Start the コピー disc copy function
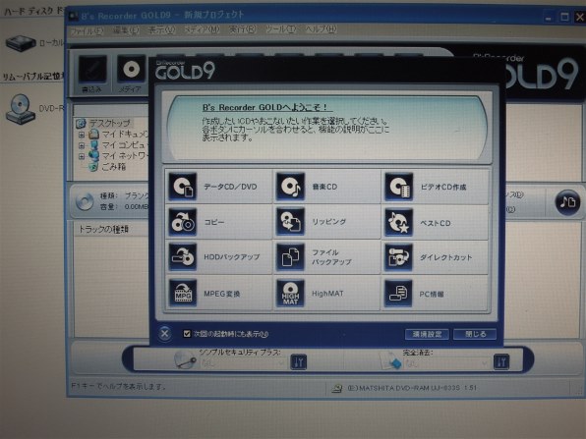The width and height of the screenshot is (586, 439). 182,222
